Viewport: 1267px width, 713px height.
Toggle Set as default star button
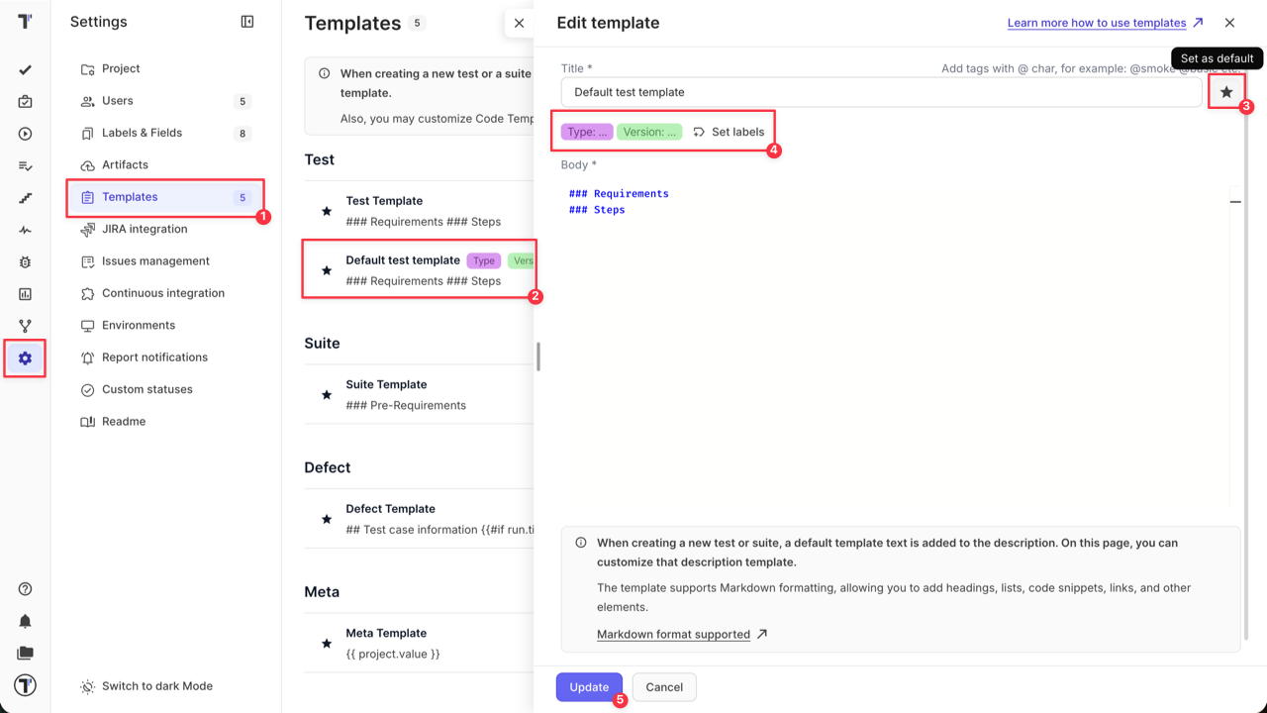[x=1226, y=92]
